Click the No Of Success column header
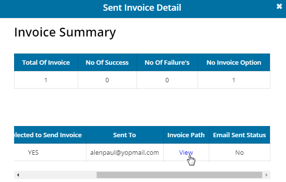 107,62
